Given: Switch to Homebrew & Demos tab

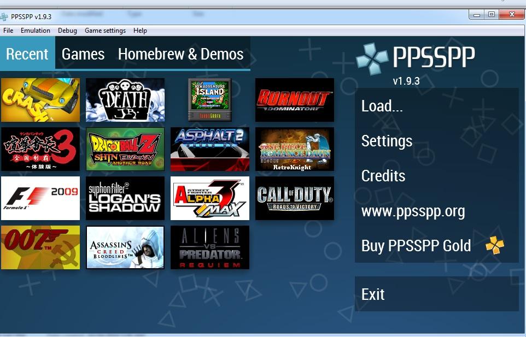Looking at the screenshot, I should [181, 54].
